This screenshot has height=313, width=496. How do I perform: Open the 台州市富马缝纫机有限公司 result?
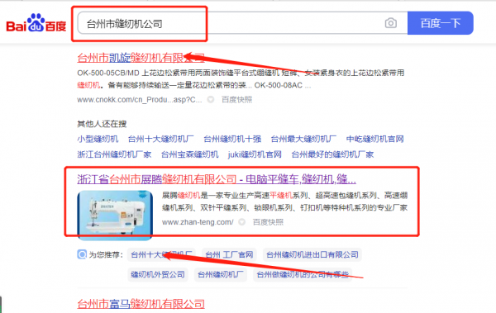(x=141, y=304)
